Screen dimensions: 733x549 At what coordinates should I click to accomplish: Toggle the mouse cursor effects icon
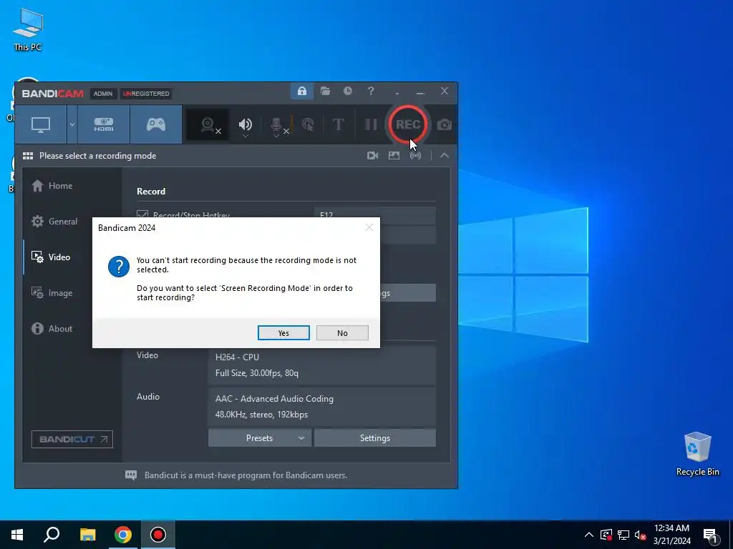click(x=308, y=124)
